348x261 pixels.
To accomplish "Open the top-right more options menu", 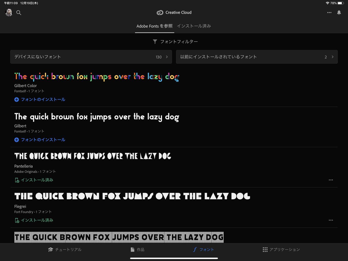I will click(x=329, y=12).
